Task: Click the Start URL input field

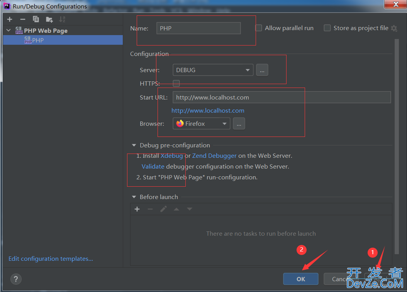Action: click(282, 97)
